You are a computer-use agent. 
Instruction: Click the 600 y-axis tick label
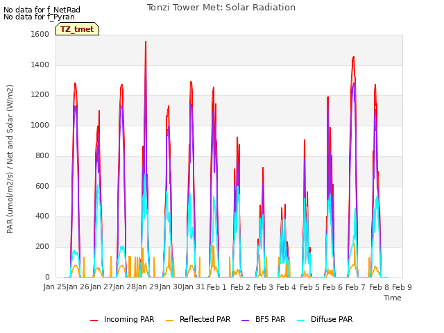tap(42, 186)
